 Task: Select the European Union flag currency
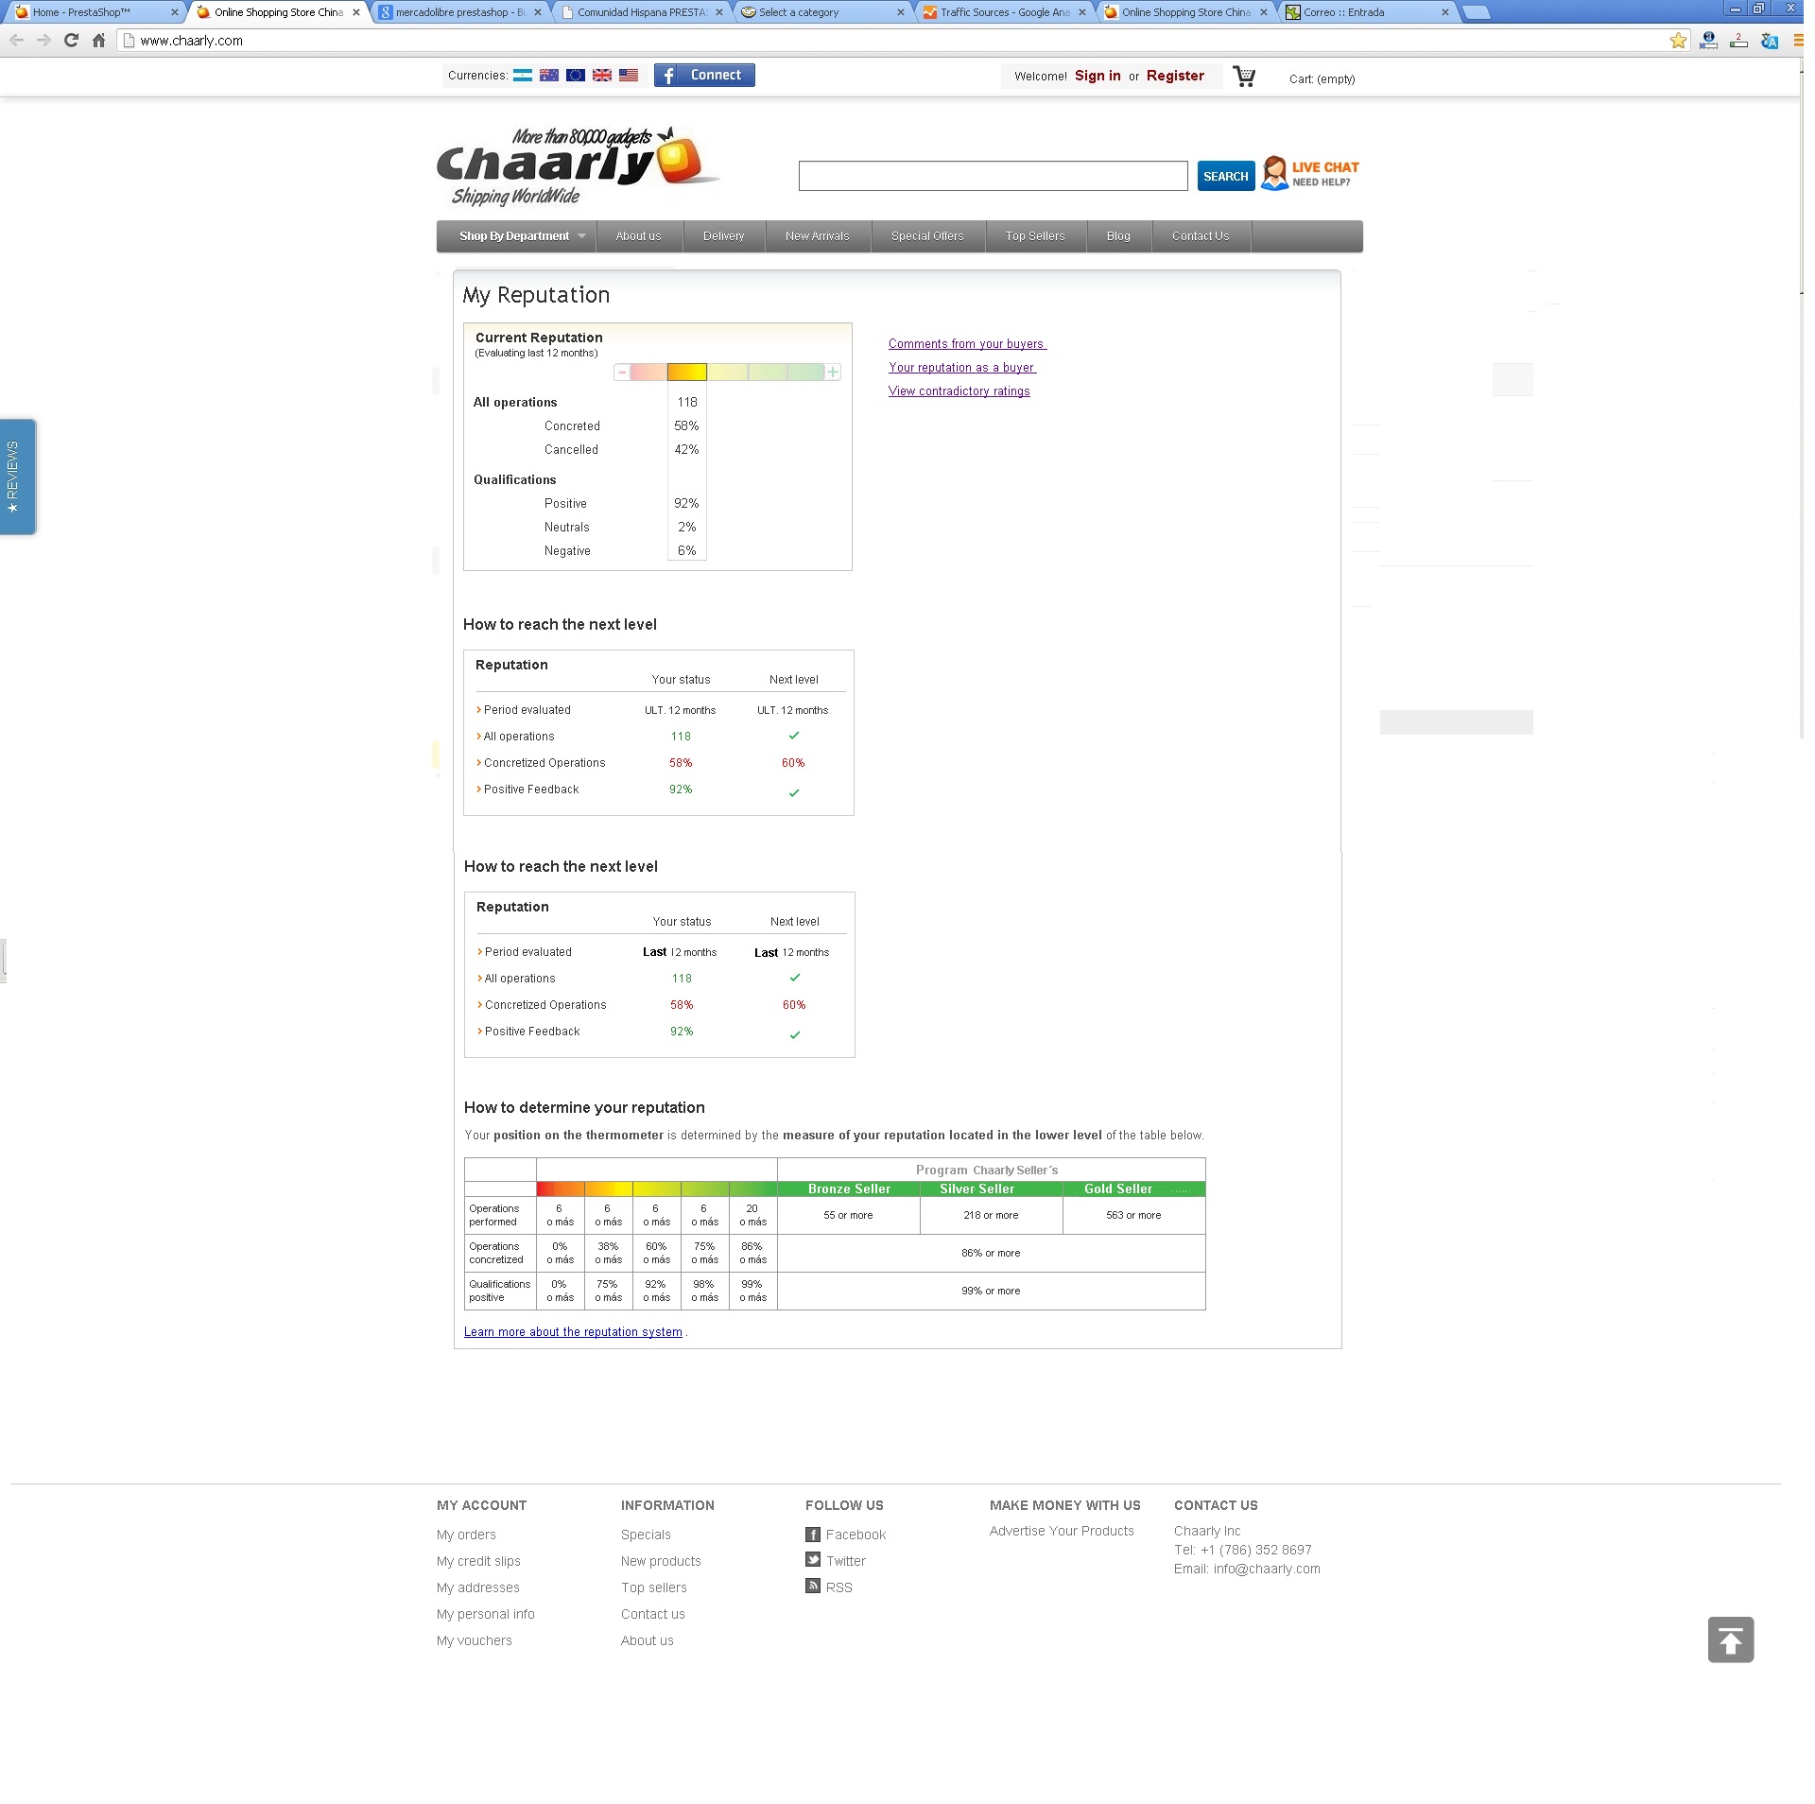[576, 76]
